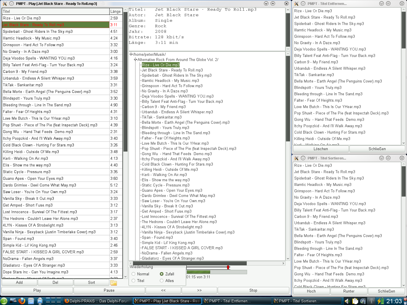
Task: Select the Normal repeat mode
Action: pyautogui.click(x=133, y=274)
